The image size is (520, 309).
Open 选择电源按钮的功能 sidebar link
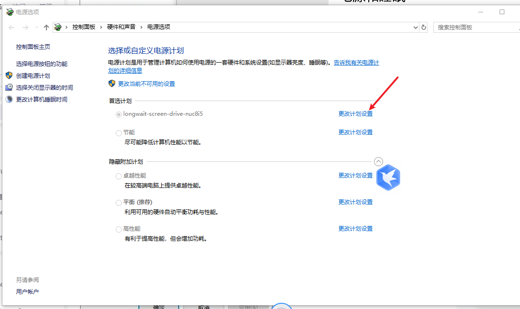[x=42, y=64]
